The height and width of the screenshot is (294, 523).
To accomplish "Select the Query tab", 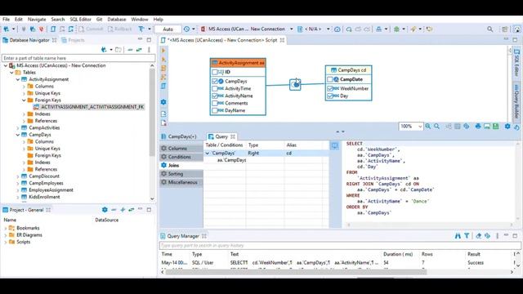I will coord(221,136).
